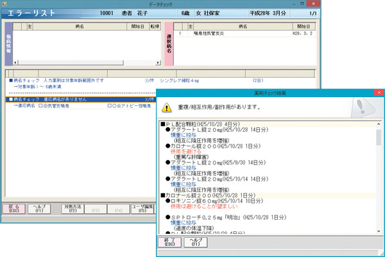The image size is (385, 257).
Task: Select the ロキソニン錠60mg (H25/10/14 10日分) row
Action: coord(214,200)
